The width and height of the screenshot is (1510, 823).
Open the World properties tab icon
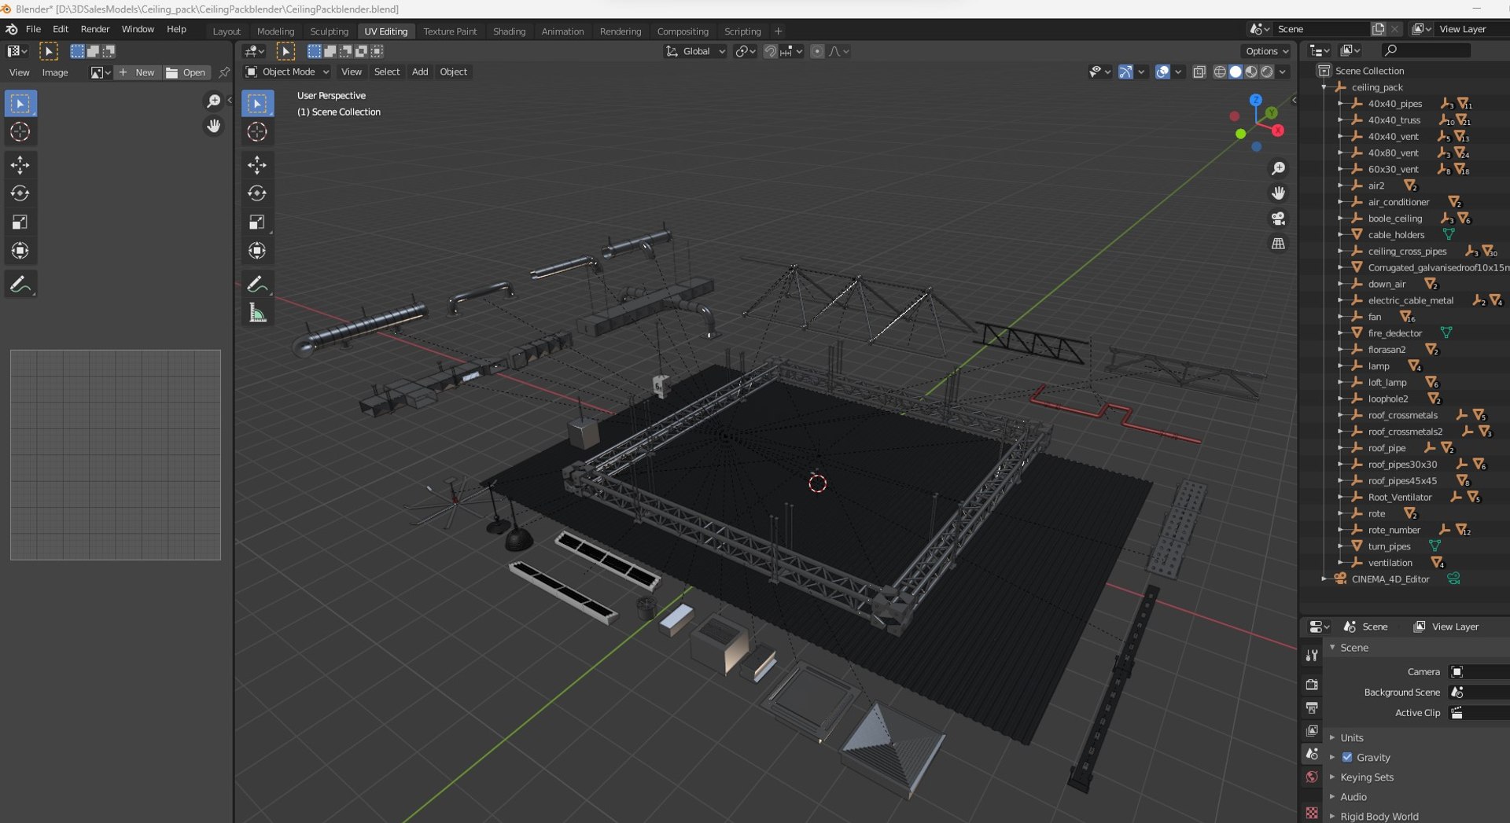coord(1312,777)
